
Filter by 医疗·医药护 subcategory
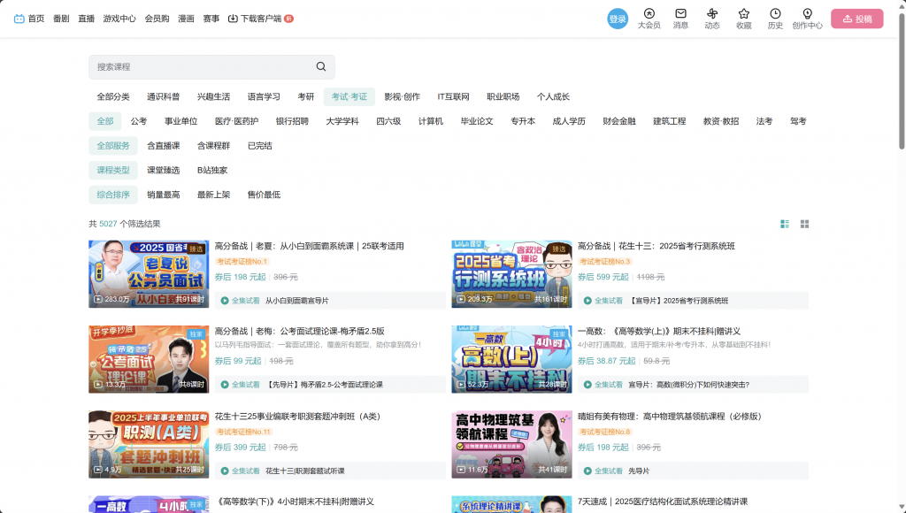237,121
